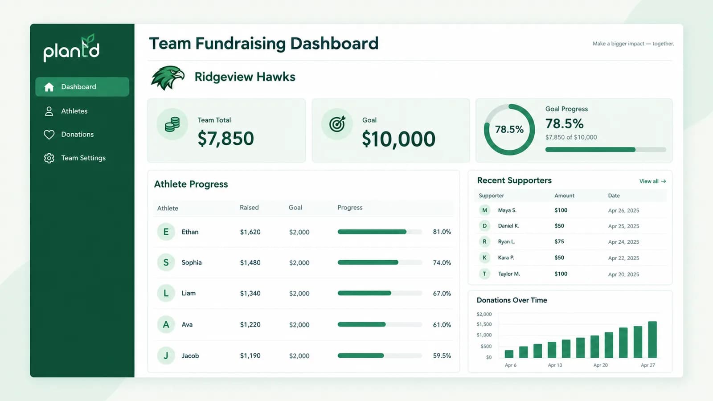This screenshot has width=713, height=401.
Task: Click Ryan L.'s R avatar circle
Action: [484, 241]
